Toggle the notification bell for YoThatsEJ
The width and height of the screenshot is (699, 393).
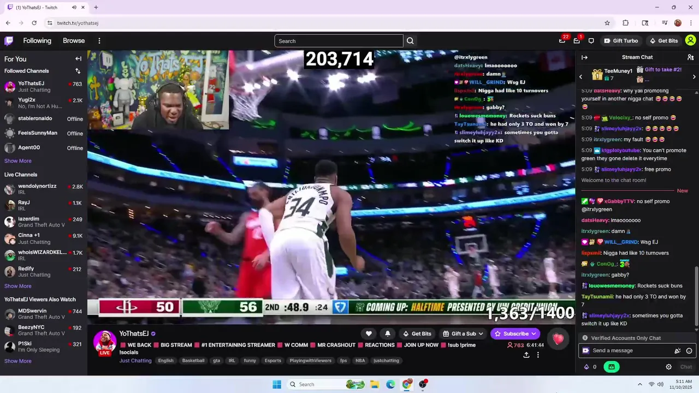(x=388, y=334)
